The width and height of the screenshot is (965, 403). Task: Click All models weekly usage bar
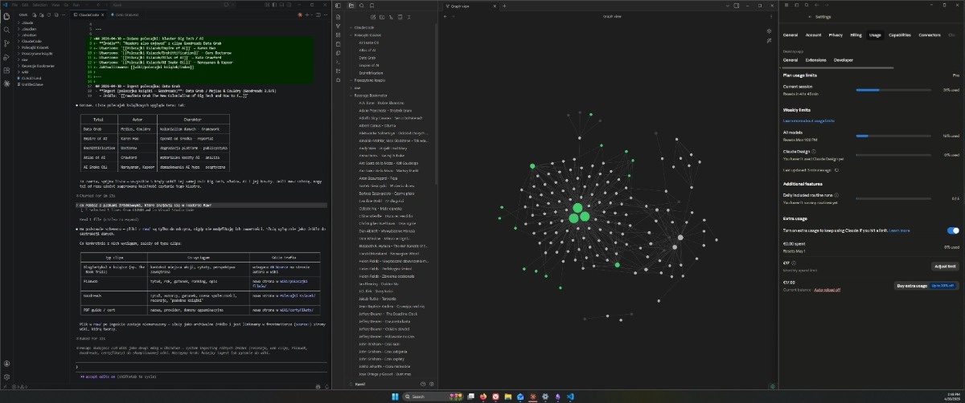(892, 136)
